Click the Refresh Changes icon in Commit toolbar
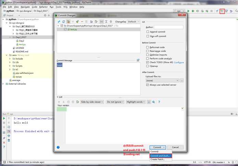 coord(64,22)
